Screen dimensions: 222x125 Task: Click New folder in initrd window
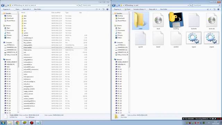coord(37,9)
